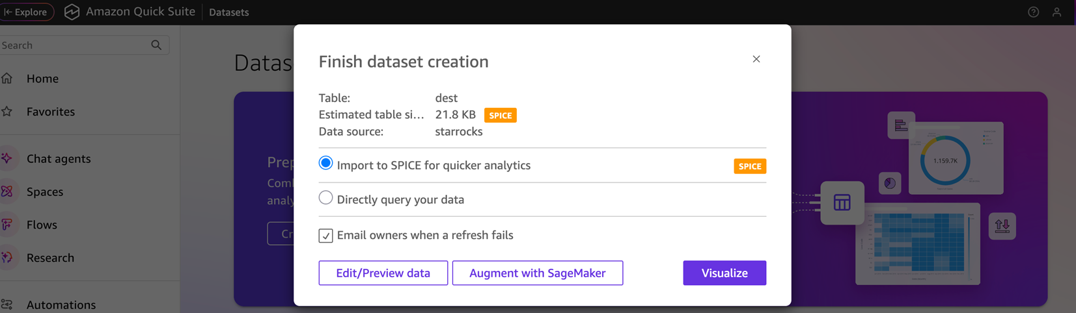Click into the Search input field
1076x313 pixels.
pyautogui.click(x=72, y=45)
